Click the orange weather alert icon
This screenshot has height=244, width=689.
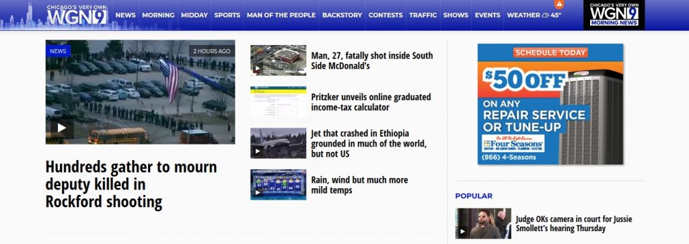559,5
